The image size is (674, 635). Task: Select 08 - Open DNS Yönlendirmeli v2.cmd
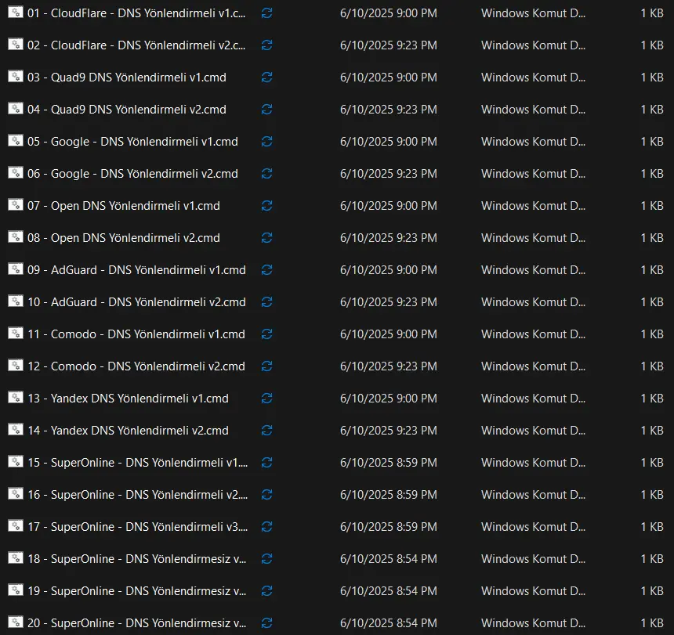[x=124, y=238]
